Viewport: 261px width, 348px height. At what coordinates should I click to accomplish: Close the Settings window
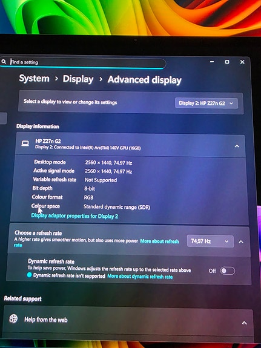pos(242,62)
